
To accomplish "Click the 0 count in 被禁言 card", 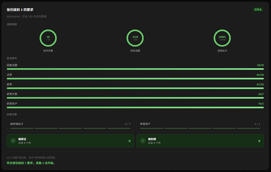I will pyautogui.click(x=130, y=141).
